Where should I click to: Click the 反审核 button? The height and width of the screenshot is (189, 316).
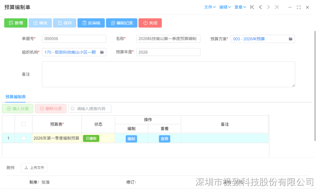pyautogui.click(x=91, y=23)
